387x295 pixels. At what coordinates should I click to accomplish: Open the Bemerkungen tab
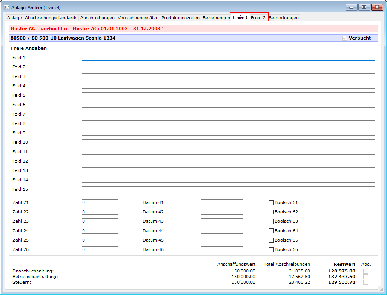point(284,18)
